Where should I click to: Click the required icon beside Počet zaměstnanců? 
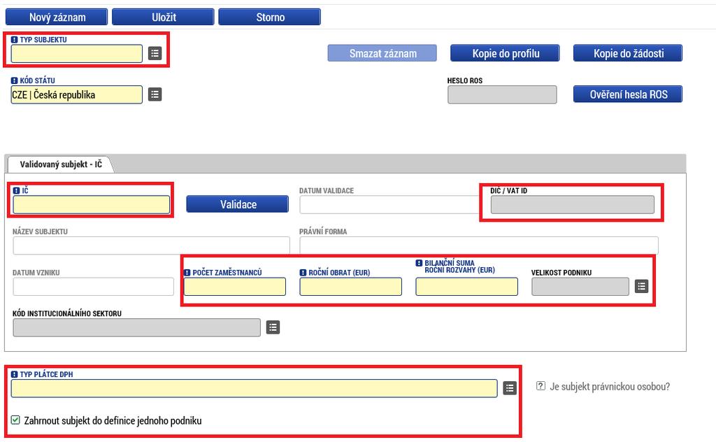pyautogui.click(x=187, y=273)
